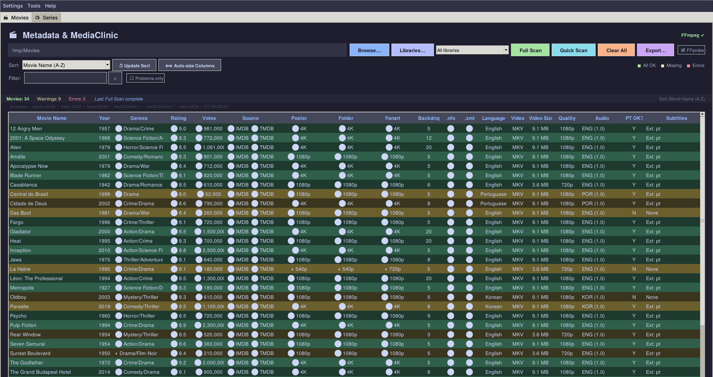Click the pink Errors legend swatch
The image size is (713, 377).
pos(688,66)
